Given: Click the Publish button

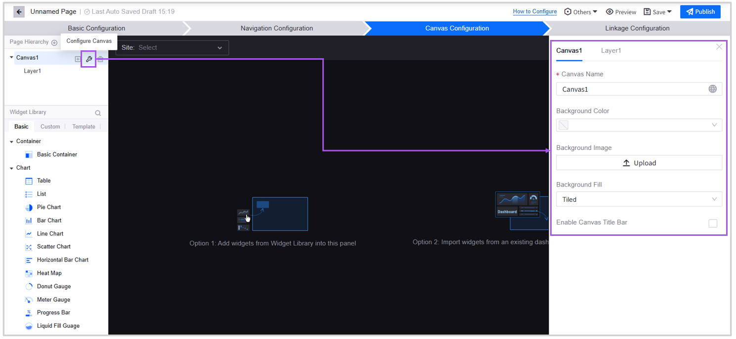Looking at the screenshot, I should click(700, 12).
